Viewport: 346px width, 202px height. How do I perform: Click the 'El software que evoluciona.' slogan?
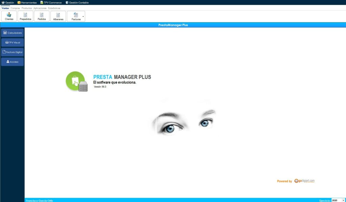(115, 82)
